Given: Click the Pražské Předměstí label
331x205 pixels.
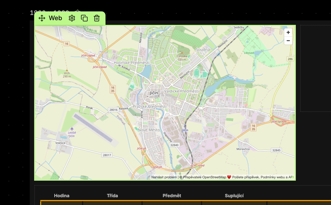Looking at the screenshot, I should [x=149, y=106].
